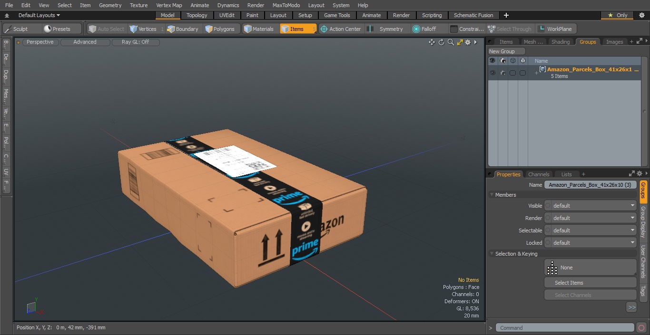
Task: Toggle the Render channel keying dot
Action: pyautogui.click(x=548, y=218)
